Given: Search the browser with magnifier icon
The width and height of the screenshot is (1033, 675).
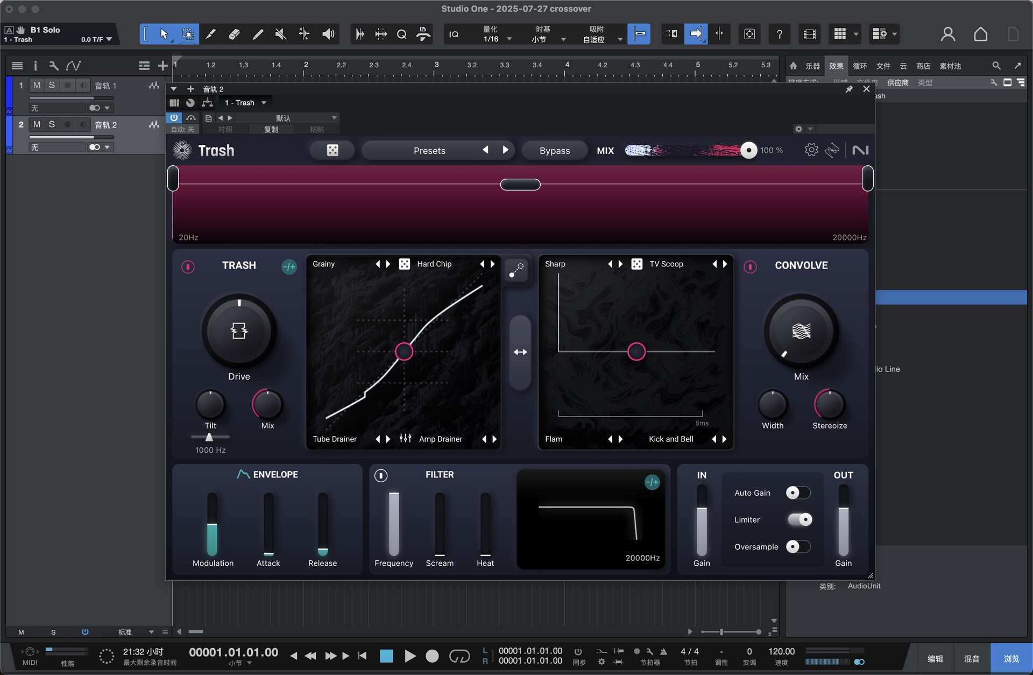Looking at the screenshot, I should click(996, 66).
